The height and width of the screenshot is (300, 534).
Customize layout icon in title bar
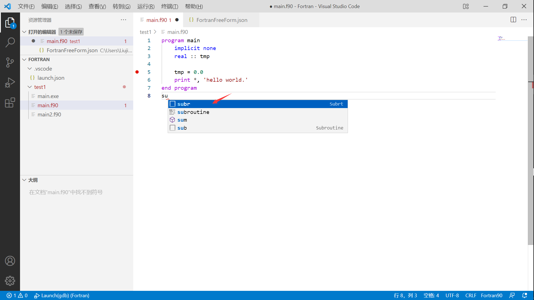466,6
